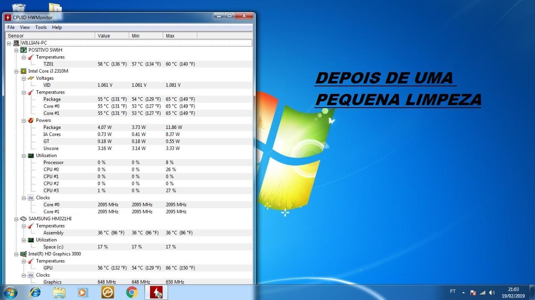Click the thermometer icon of Temperatures under Intel Core i3

pyautogui.click(x=31, y=92)
